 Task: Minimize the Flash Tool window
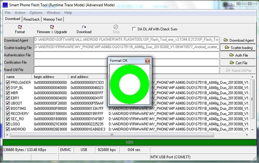[x=230, y=4]
